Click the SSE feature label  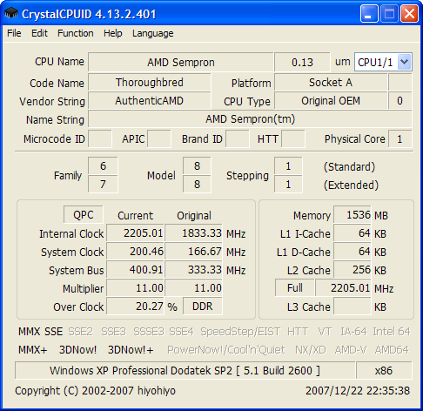pos(53,332)
